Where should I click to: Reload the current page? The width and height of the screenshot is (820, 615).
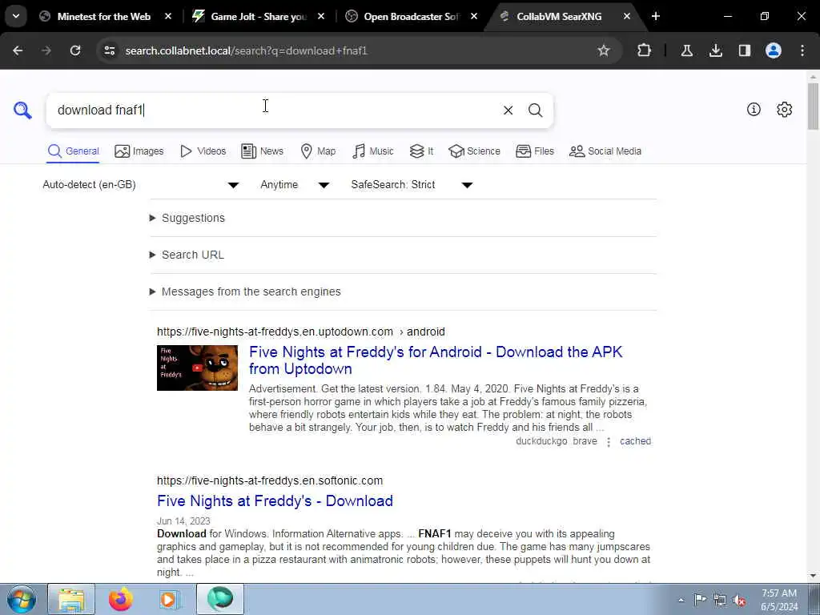tap(75, 50)
